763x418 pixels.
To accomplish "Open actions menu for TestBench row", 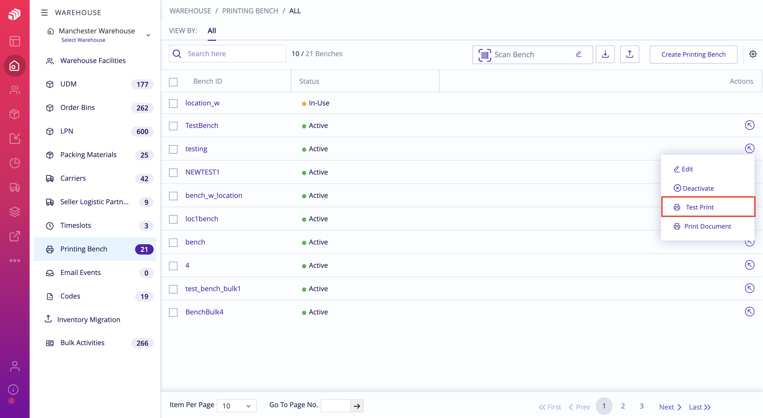I will click(749, 125).
